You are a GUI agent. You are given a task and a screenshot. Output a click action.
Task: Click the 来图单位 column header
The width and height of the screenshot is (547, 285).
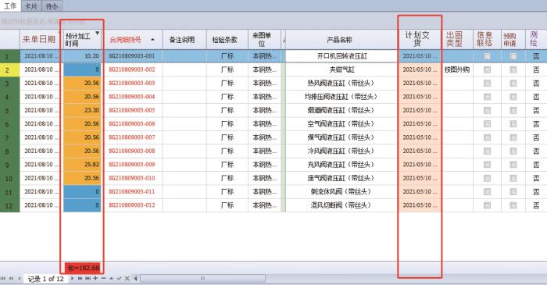tap(264, 39)
